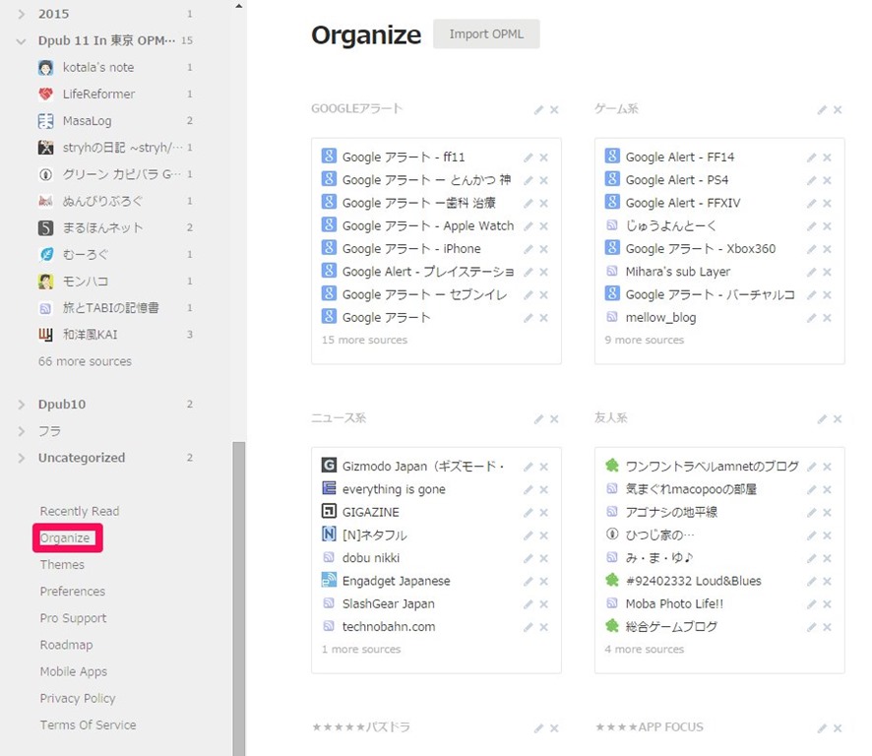Open Privacy Policy link

(x=78, y=698)
